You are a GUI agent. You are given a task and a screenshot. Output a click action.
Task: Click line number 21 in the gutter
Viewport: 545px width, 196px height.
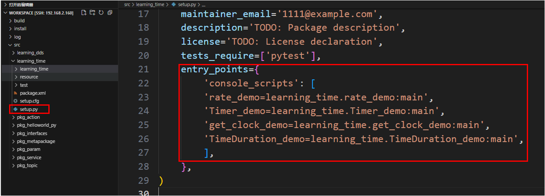point(143,69)
